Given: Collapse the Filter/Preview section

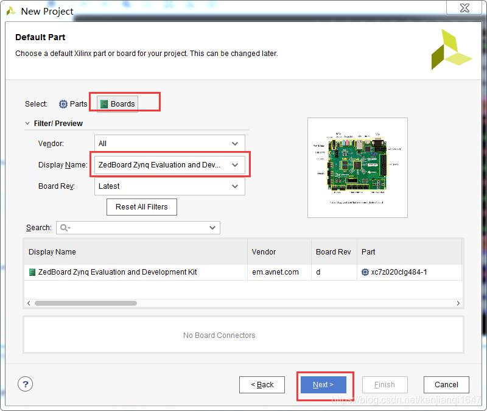Looking at the screenshot, I should click(27, 124).
